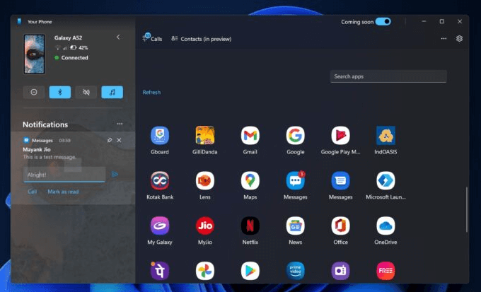Screen dimensions: 481x292
Task: Open the Gboard app icon
Action: pos(160,135)
